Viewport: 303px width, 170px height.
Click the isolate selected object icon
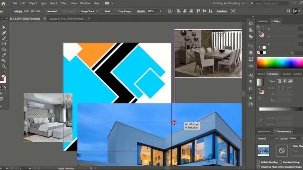pyautogui.click(x=233, y=11)
